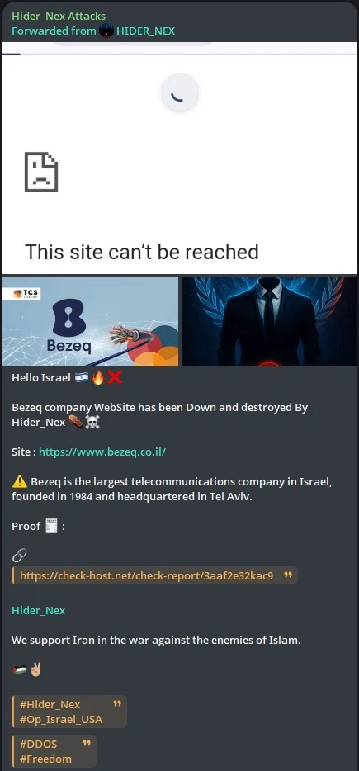The width and height of the screenshot is (359, 771).
Task: Click the Hider_Nex mention link
Action: [38, 610]
